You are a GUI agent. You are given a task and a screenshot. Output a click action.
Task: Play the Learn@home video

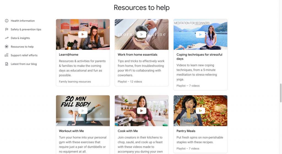[x=83, y=34]
